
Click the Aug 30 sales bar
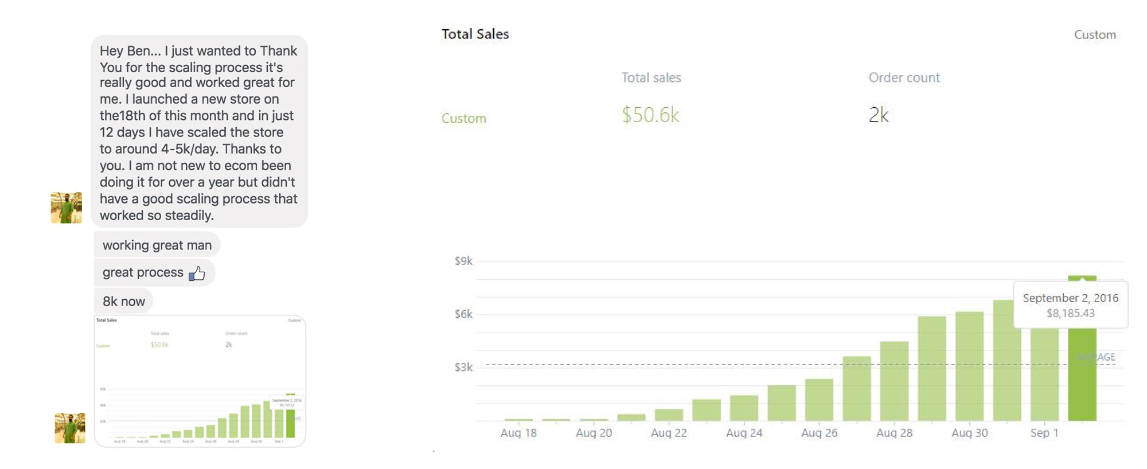tap(969, 366)
